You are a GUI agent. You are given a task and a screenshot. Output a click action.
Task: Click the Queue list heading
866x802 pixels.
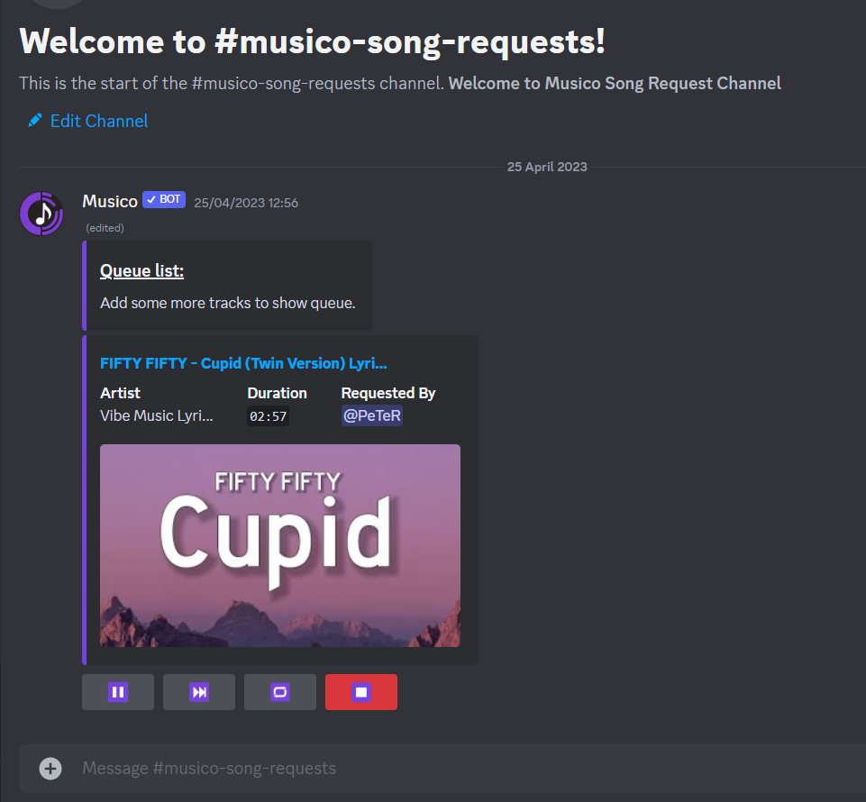click(x=142, y=270)
